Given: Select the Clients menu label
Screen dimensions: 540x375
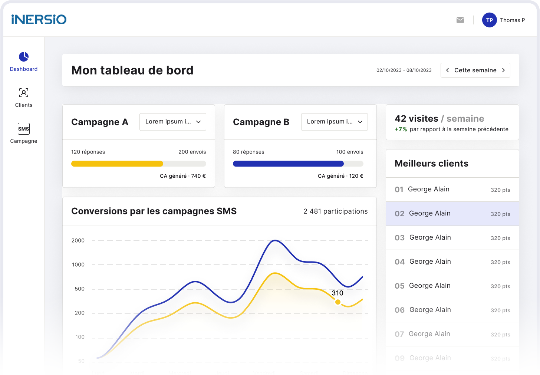Looking at the screenshot, I should point(24,105).
